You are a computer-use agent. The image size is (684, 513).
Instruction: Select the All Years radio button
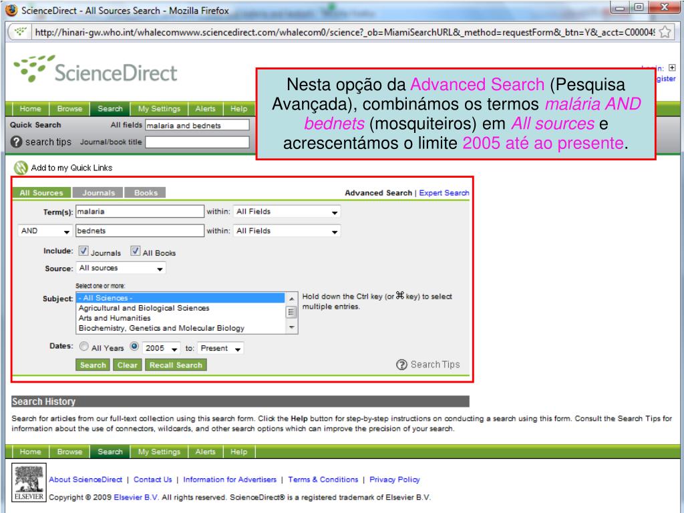83,347
